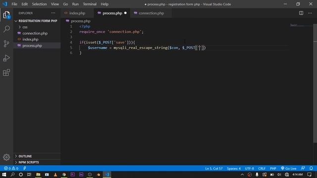Screen dimensions: 317x178
Task: Open File Explorer from the taskbar
Action: (38, 175)
